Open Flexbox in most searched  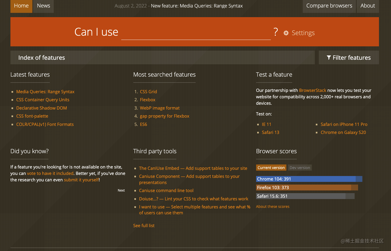click(147, 100)
